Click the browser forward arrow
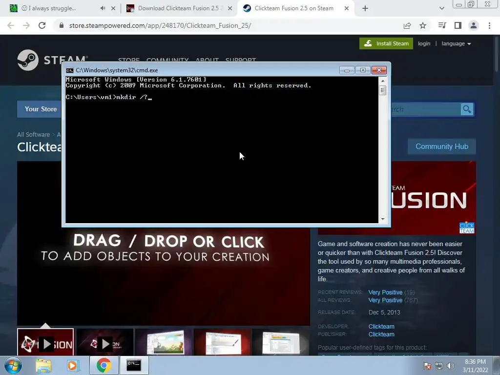 [26, 25]
